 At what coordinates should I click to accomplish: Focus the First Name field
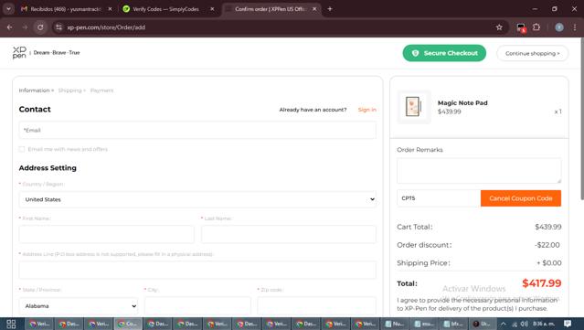pyautogui.click(x=107, y=234)
